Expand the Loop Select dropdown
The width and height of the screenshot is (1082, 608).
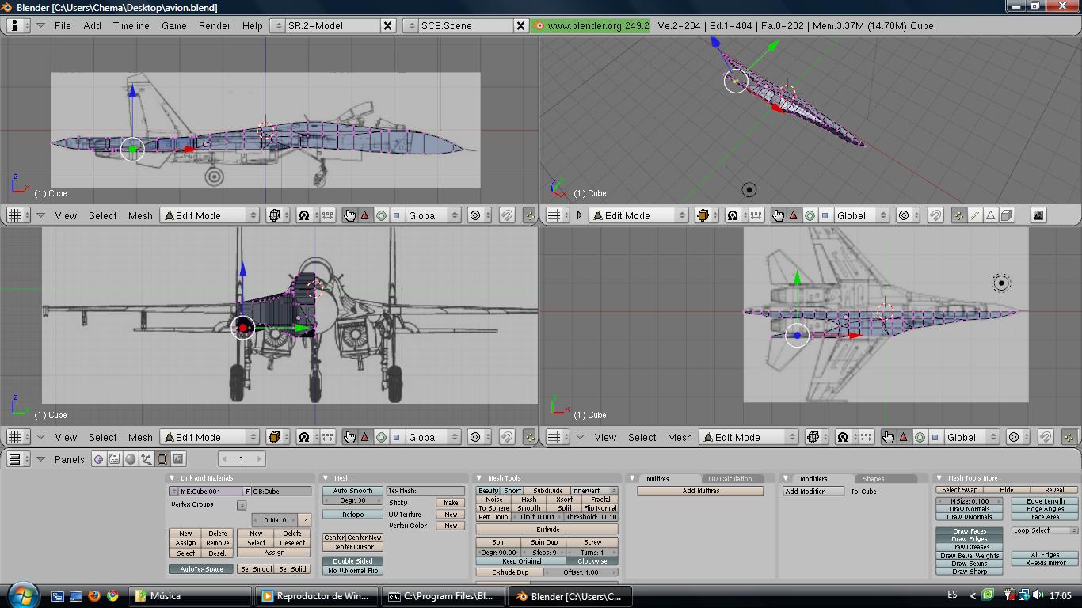tap(1044, 530)
